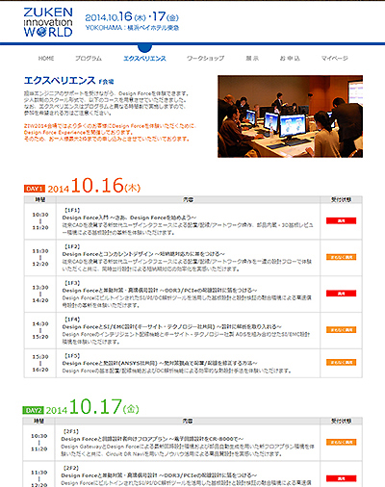385x487 pixels.
Task: Click the orange status badge for session 1F5
Action: point(342,363)
